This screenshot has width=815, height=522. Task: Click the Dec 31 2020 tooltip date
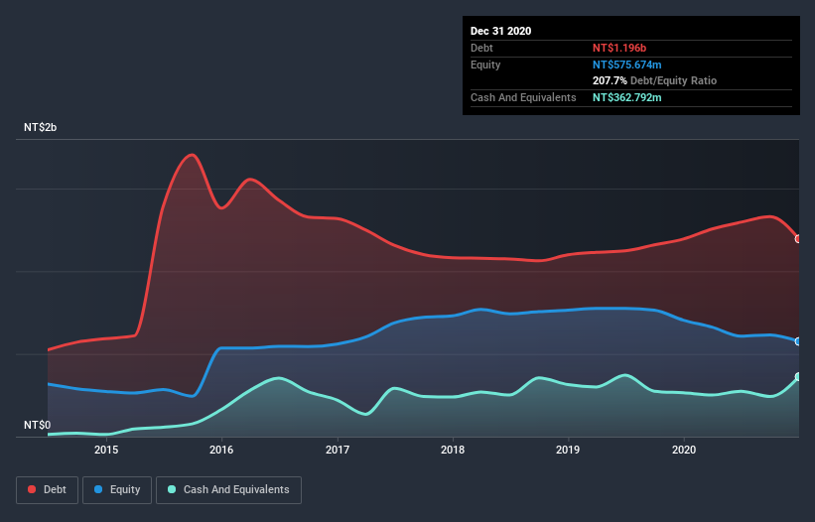[500, 31]
